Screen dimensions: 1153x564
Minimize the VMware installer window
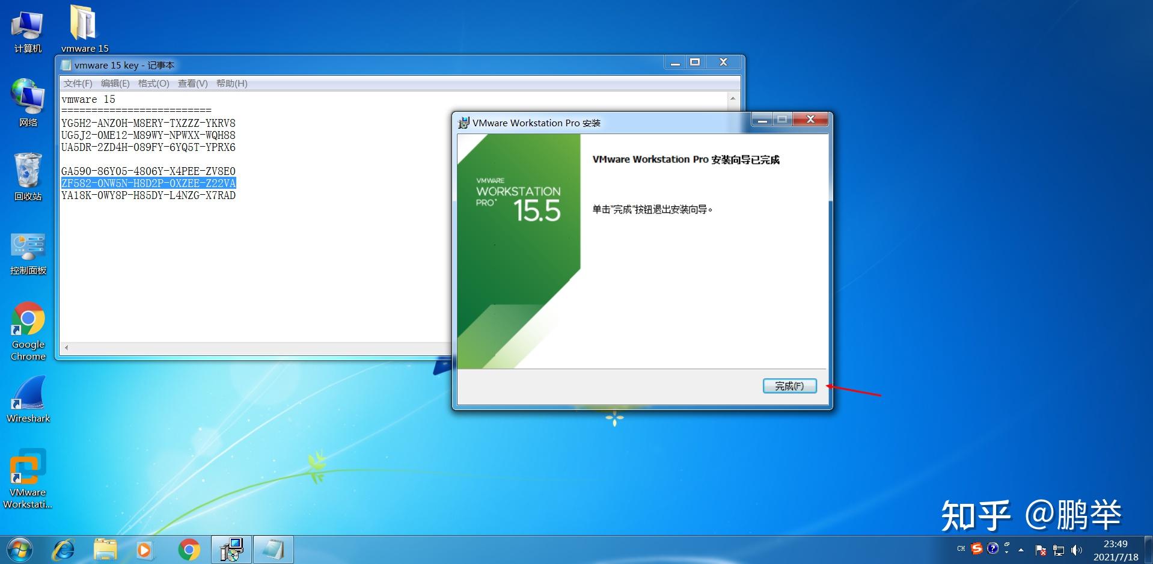(762, 119)
